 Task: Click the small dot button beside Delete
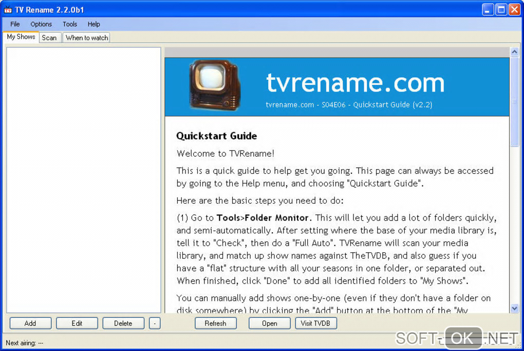point(155,323)
